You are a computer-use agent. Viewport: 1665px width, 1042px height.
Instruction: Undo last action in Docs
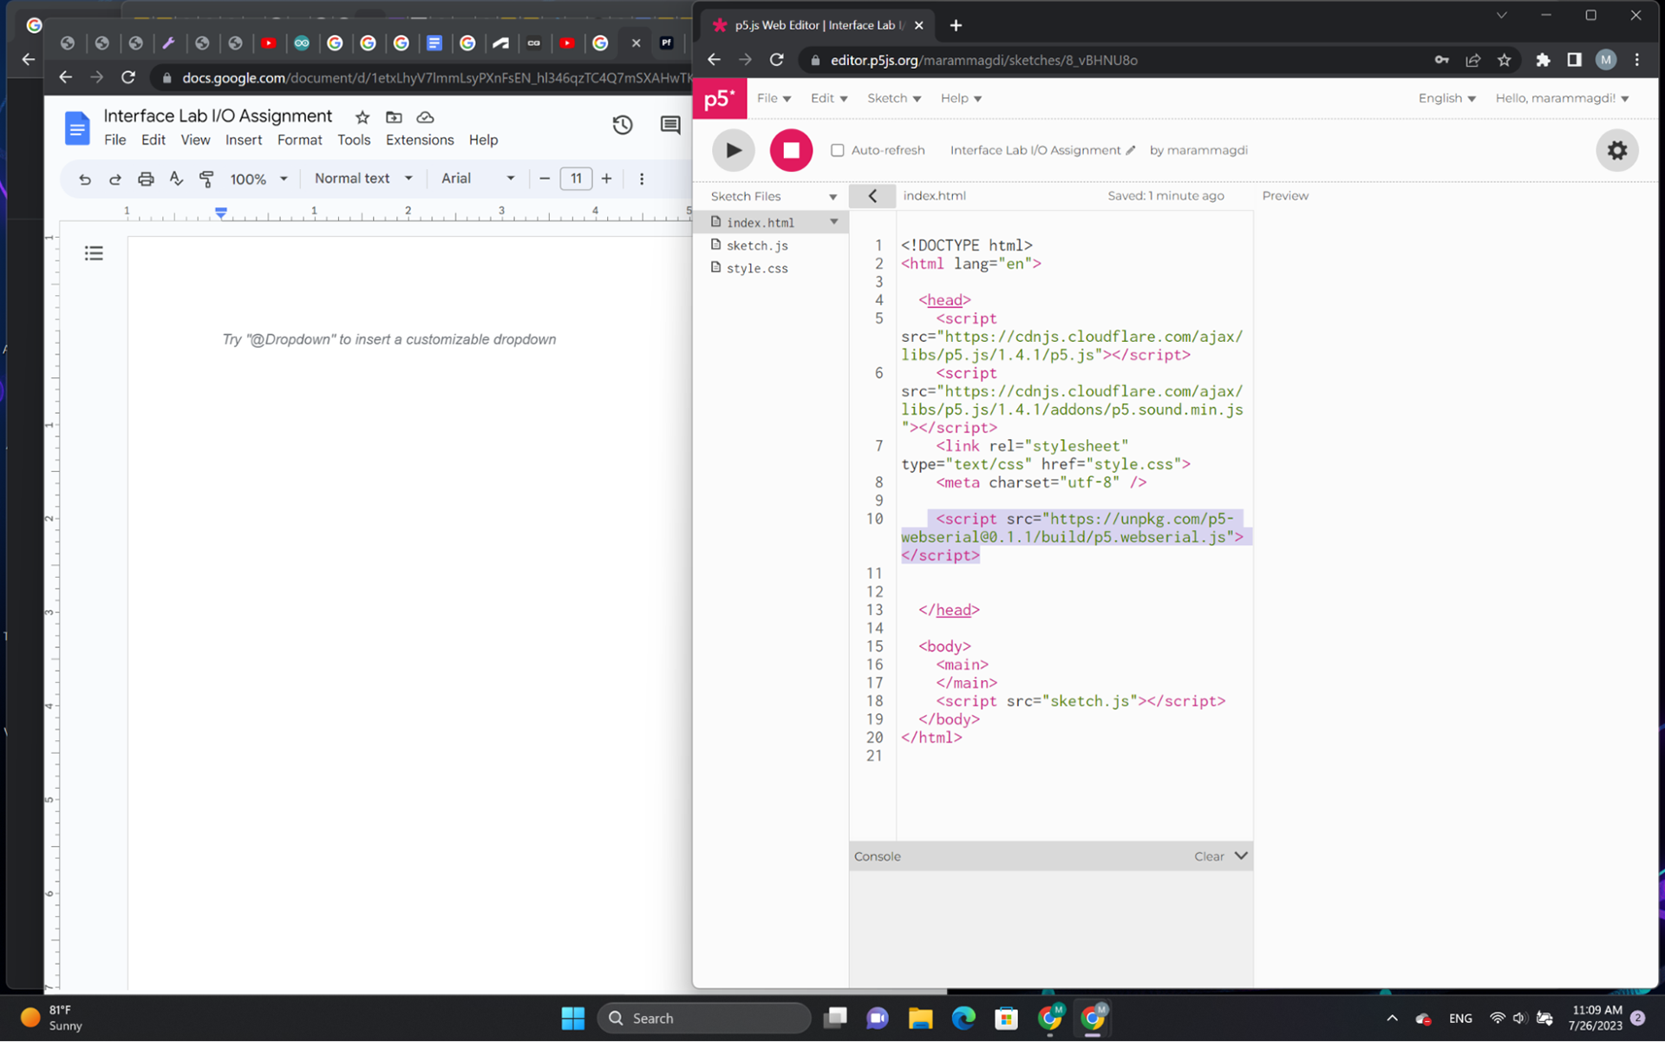84,179
